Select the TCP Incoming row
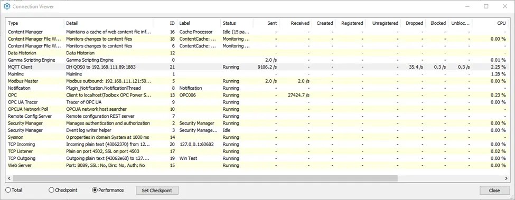The width and height of the screenshot is (515, 200). (258, 144)
